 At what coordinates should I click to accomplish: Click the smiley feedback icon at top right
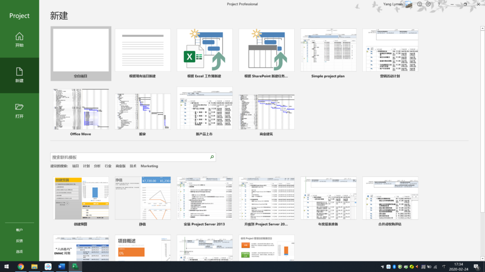pos(419,4)
